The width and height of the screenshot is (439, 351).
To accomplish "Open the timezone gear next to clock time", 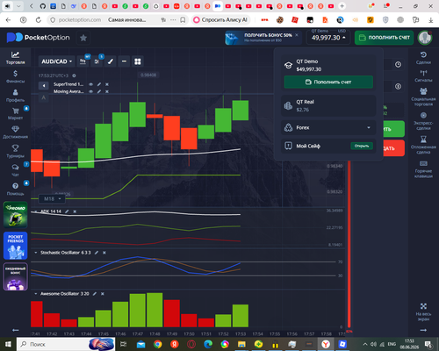I will (74, 75).
